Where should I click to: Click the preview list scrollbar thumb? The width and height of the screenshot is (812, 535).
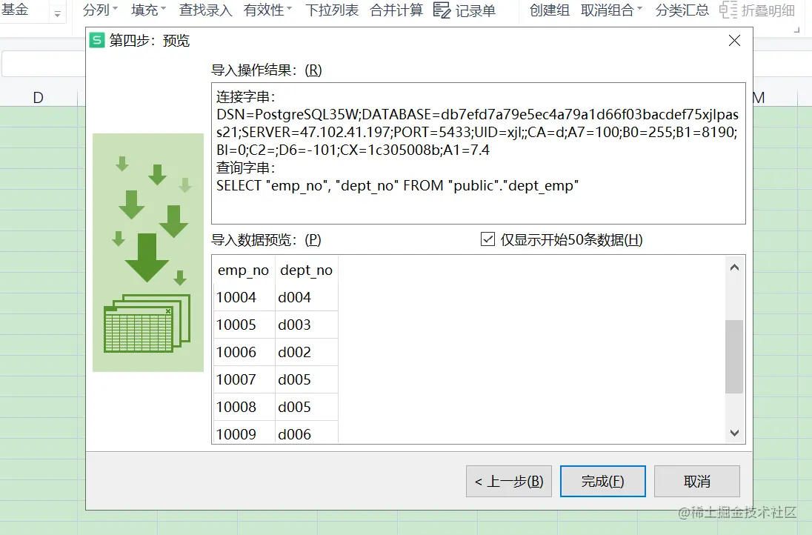click(x=734, y=357)
